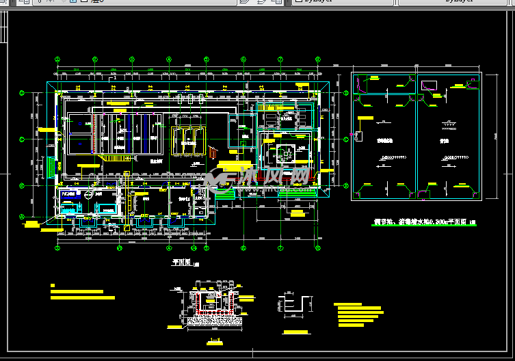The width and height of the screenshot is (515, 361).
Task: Select the section cut marker 1 above plan
Action: 113,79
